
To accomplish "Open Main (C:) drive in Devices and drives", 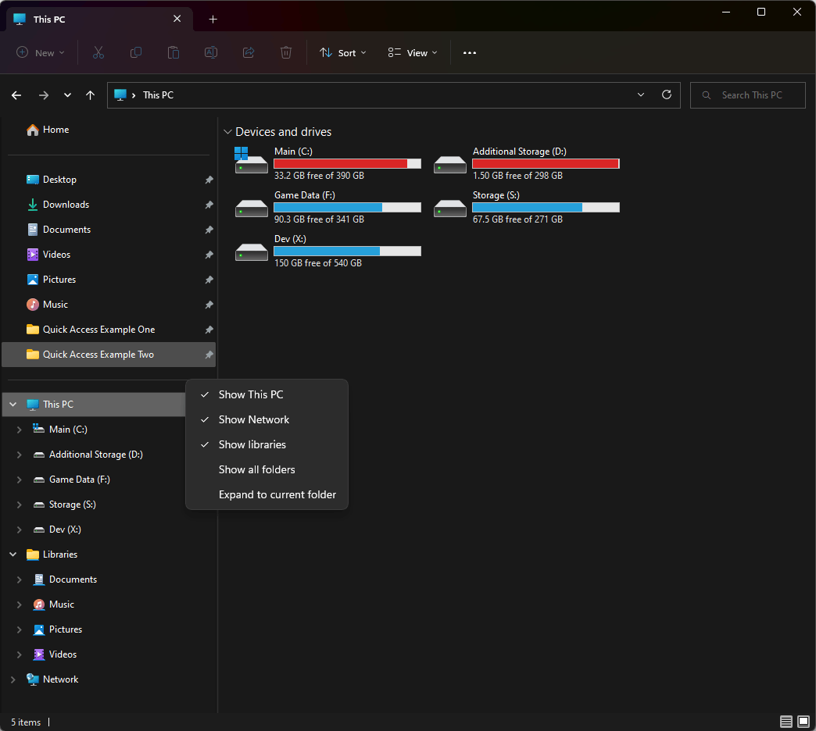I will [x=327, y=163].
